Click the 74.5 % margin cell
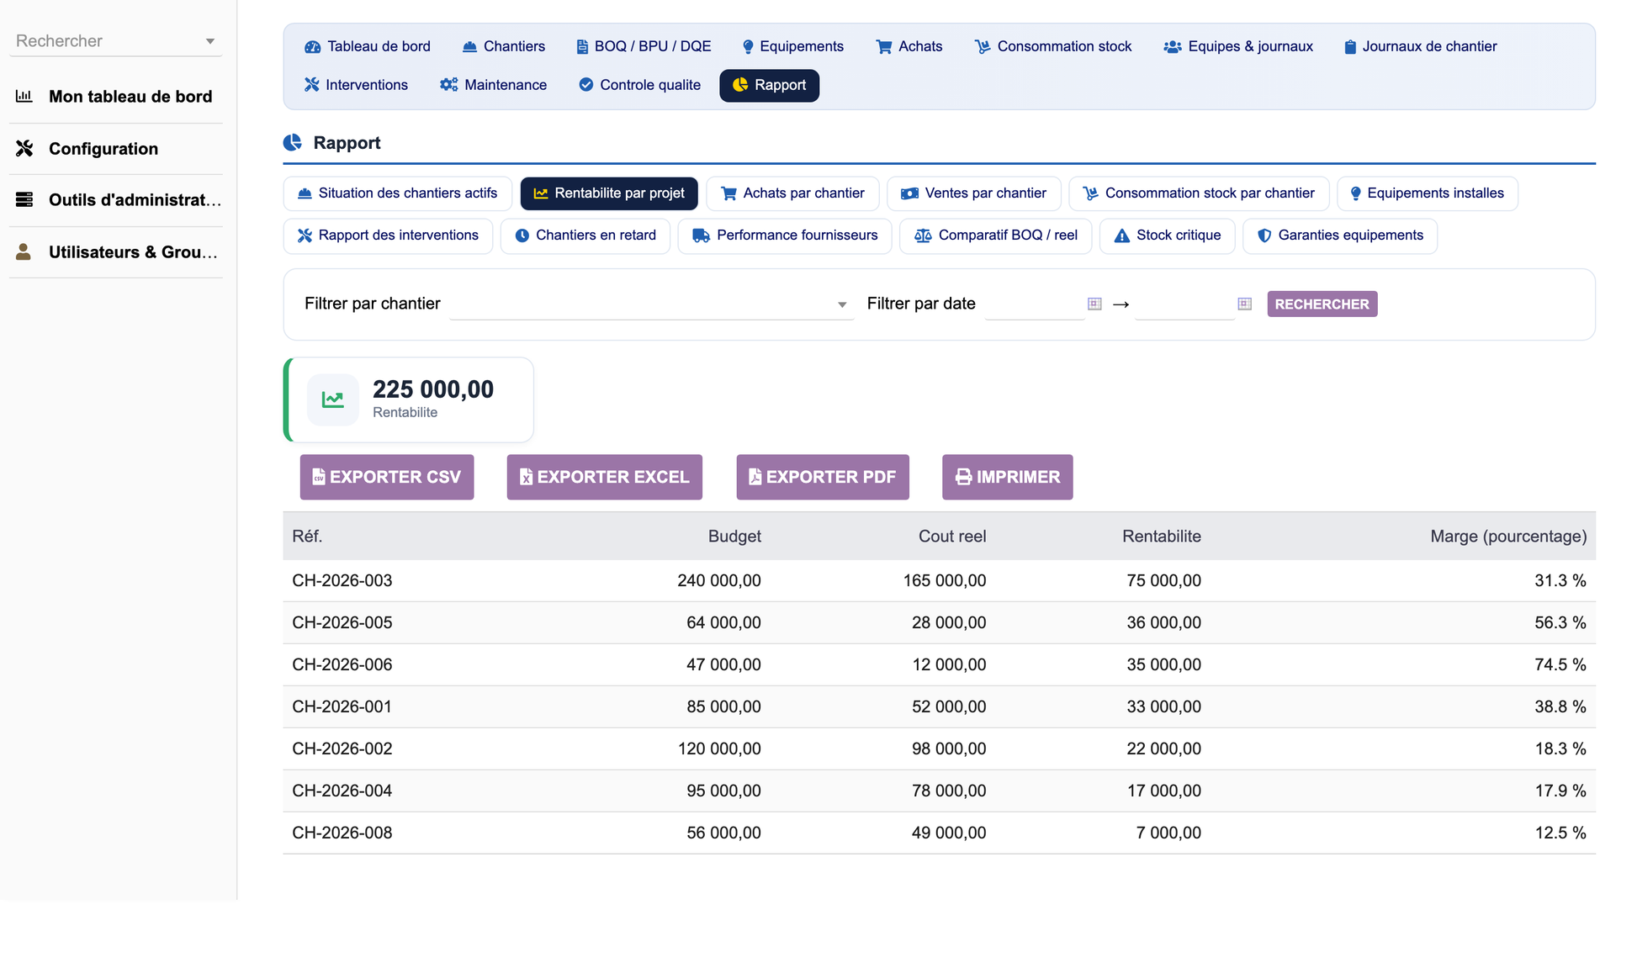1637x968 pixels. 1560,665
